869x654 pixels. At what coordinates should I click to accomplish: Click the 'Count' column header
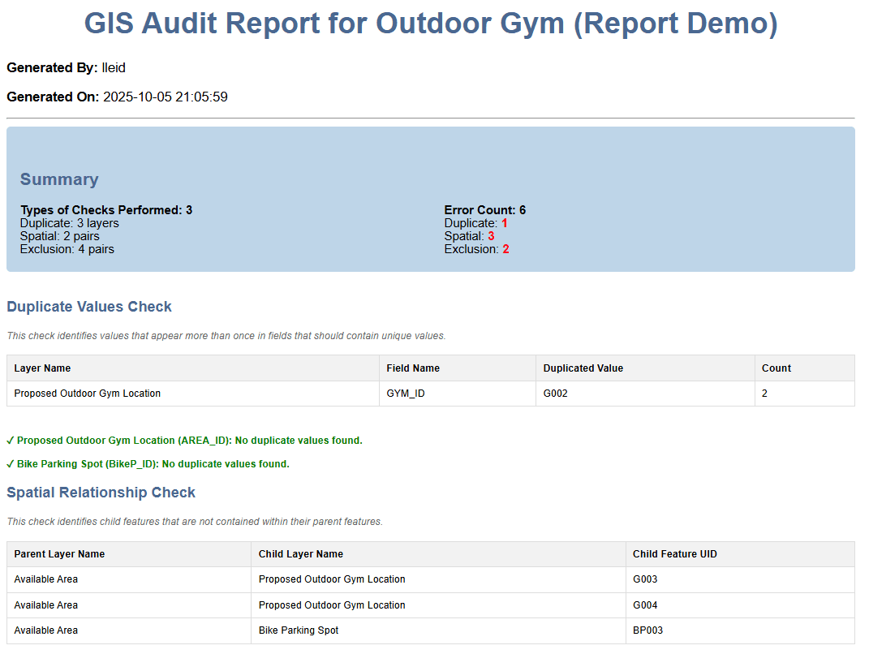click(805, 368)
